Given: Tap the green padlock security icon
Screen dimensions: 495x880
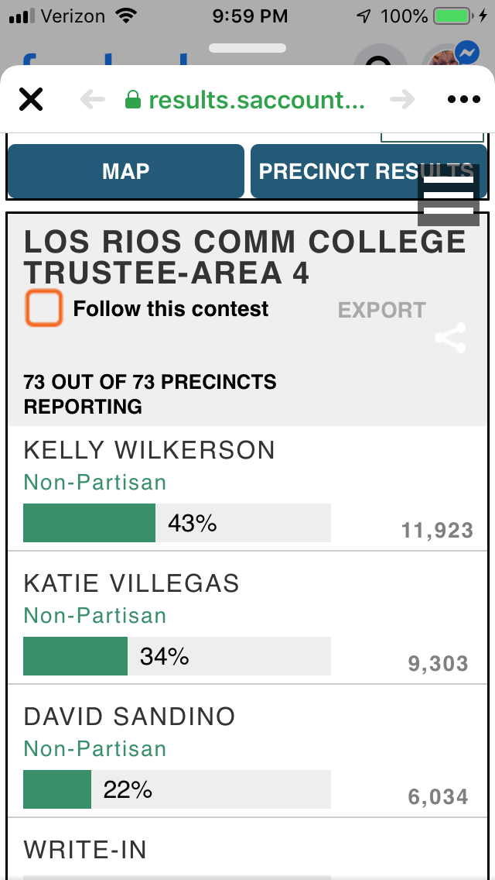Looking at the screenshot, I should coord(133,100).
